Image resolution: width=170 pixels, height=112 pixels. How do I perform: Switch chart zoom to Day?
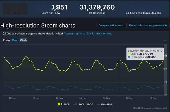(x=14, y=40)
